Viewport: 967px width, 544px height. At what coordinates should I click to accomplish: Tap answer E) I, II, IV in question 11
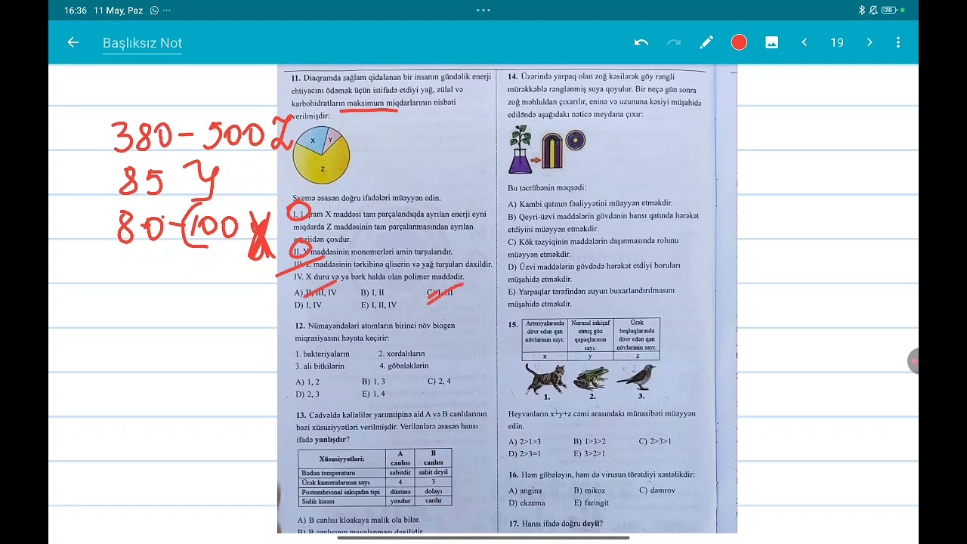click(378, 305)
